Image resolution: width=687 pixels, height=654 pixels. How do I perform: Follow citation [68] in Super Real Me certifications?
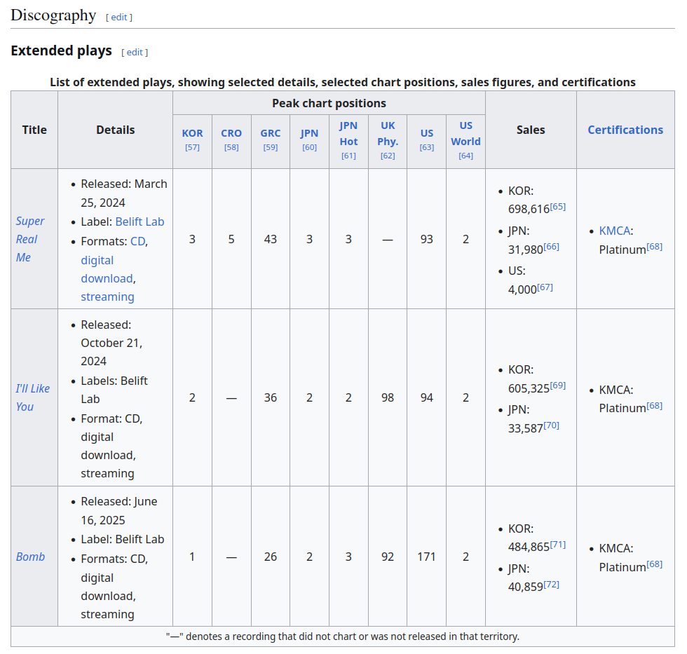655,247
